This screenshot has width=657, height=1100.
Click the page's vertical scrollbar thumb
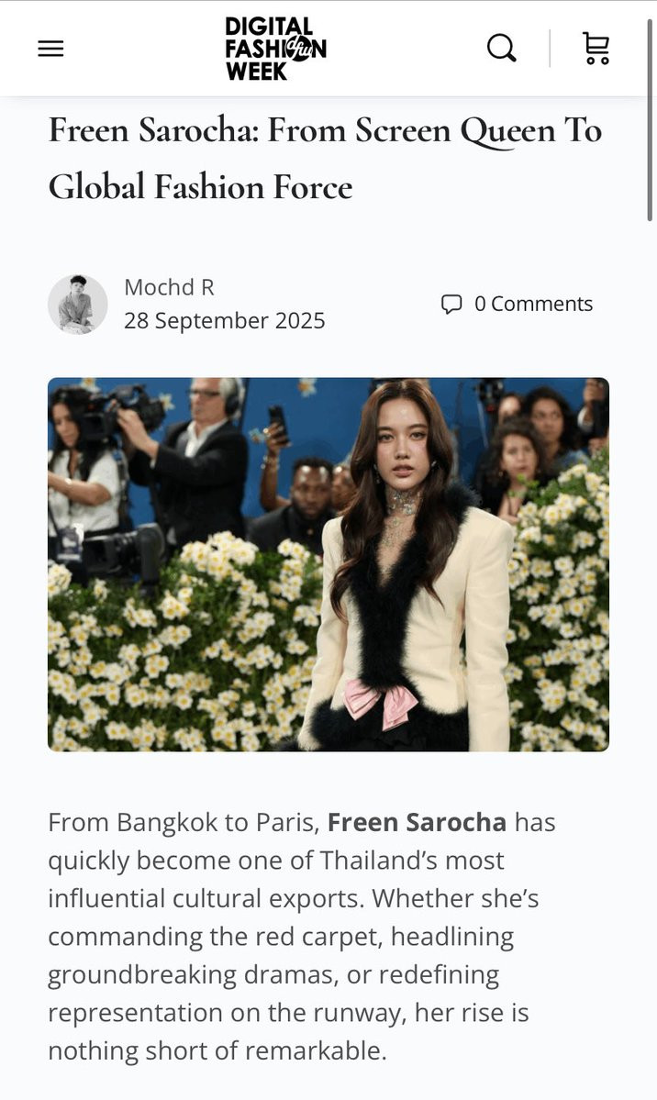click(x=650, y=119)
